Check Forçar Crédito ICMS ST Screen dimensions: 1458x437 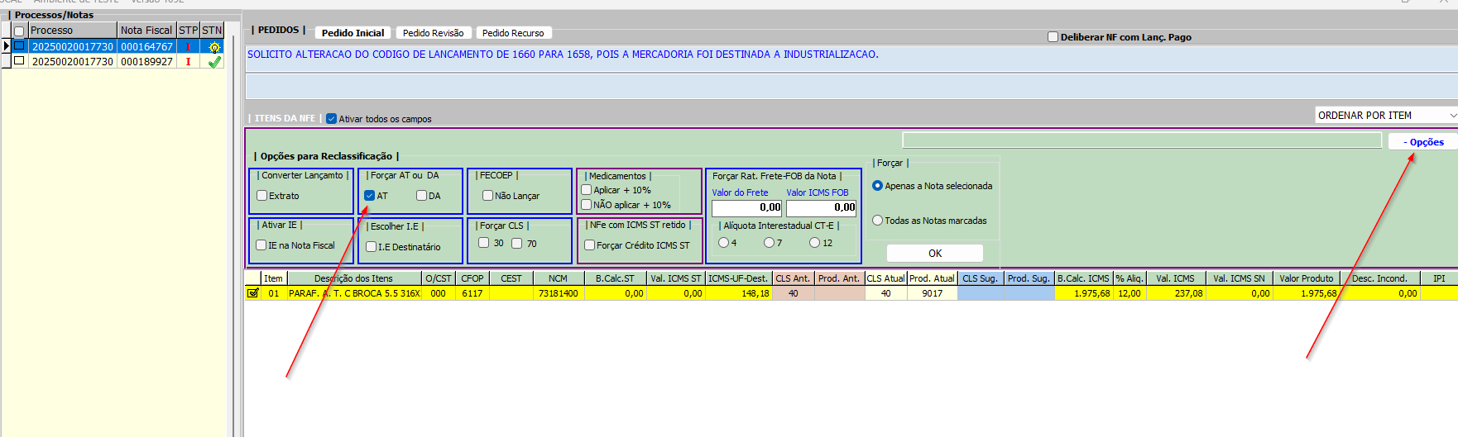click(x=590, y=245)
